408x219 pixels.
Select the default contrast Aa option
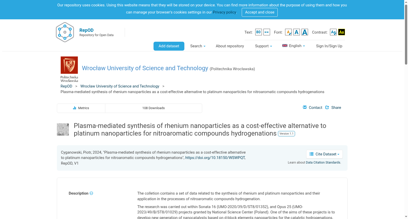tap(333, 32)
